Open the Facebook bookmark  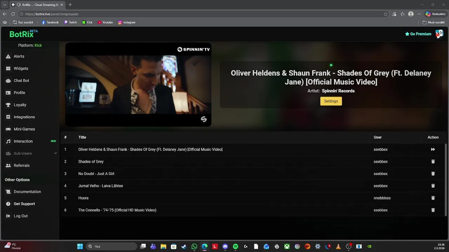click(x=50, y=22)
